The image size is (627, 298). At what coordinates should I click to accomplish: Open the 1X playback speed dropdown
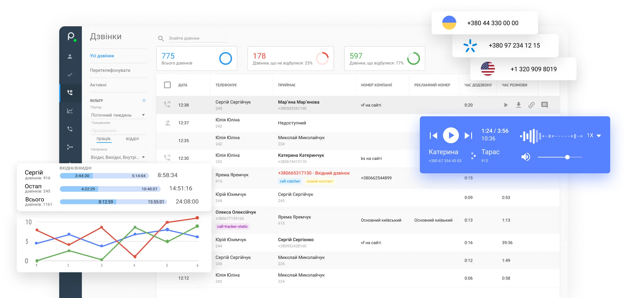(x=594, y=136)
